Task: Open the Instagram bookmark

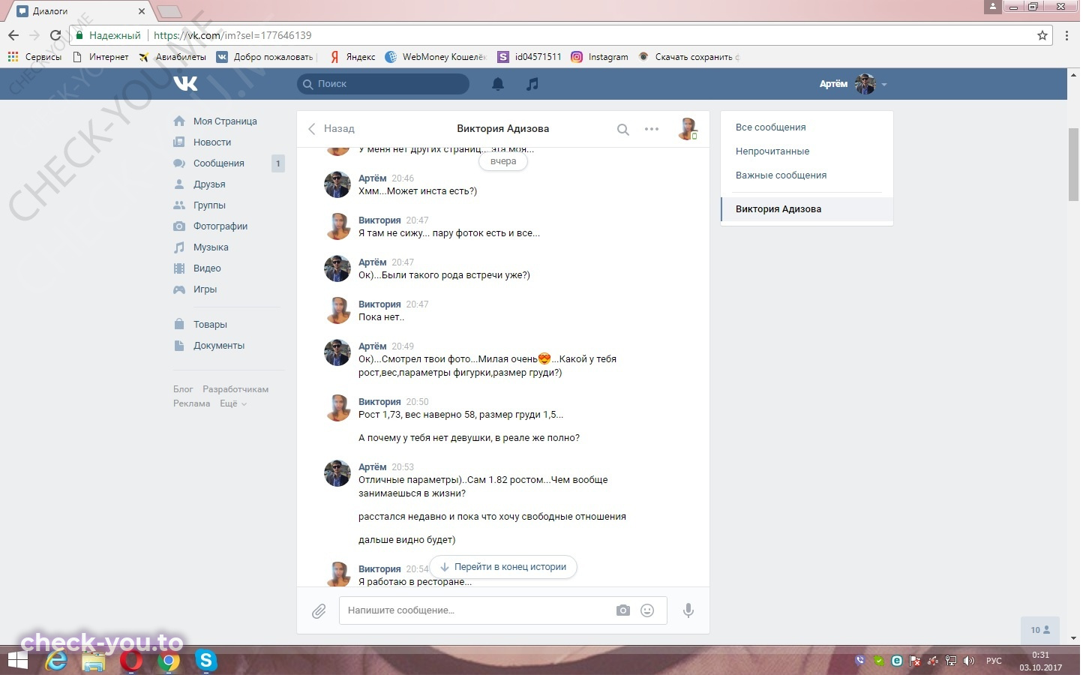Action: coord(599,57)
